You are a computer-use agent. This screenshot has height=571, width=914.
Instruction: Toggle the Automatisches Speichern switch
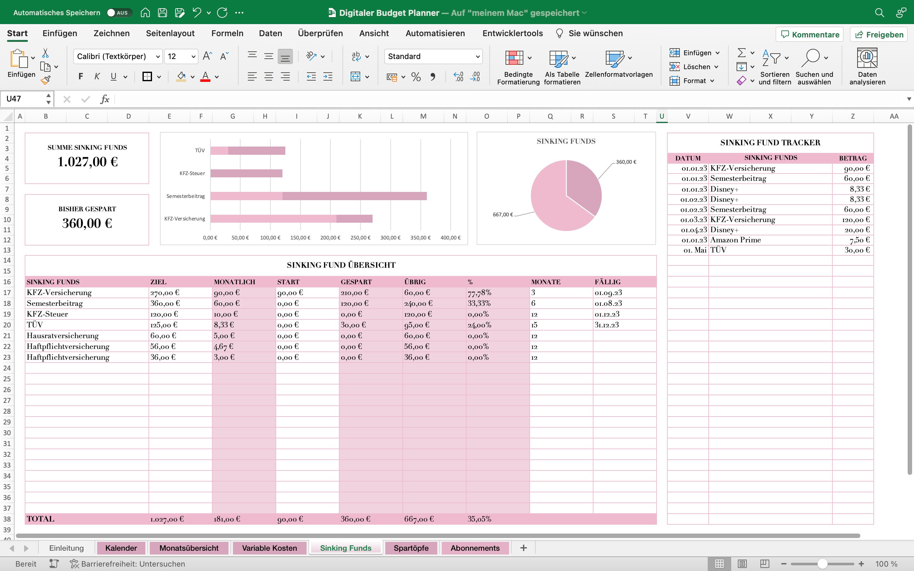pos(119,13)
